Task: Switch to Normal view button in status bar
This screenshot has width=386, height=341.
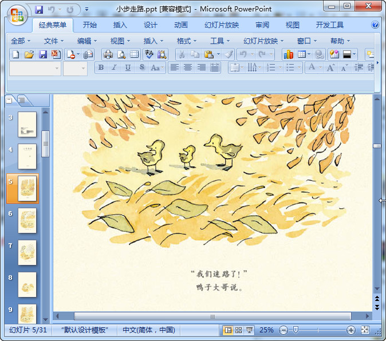Action: 228,330
